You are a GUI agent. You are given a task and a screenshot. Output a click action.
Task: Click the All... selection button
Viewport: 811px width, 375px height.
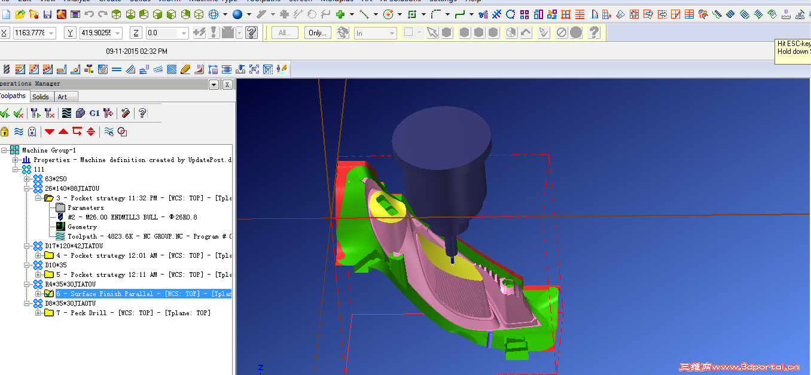(x=285, y=33)
